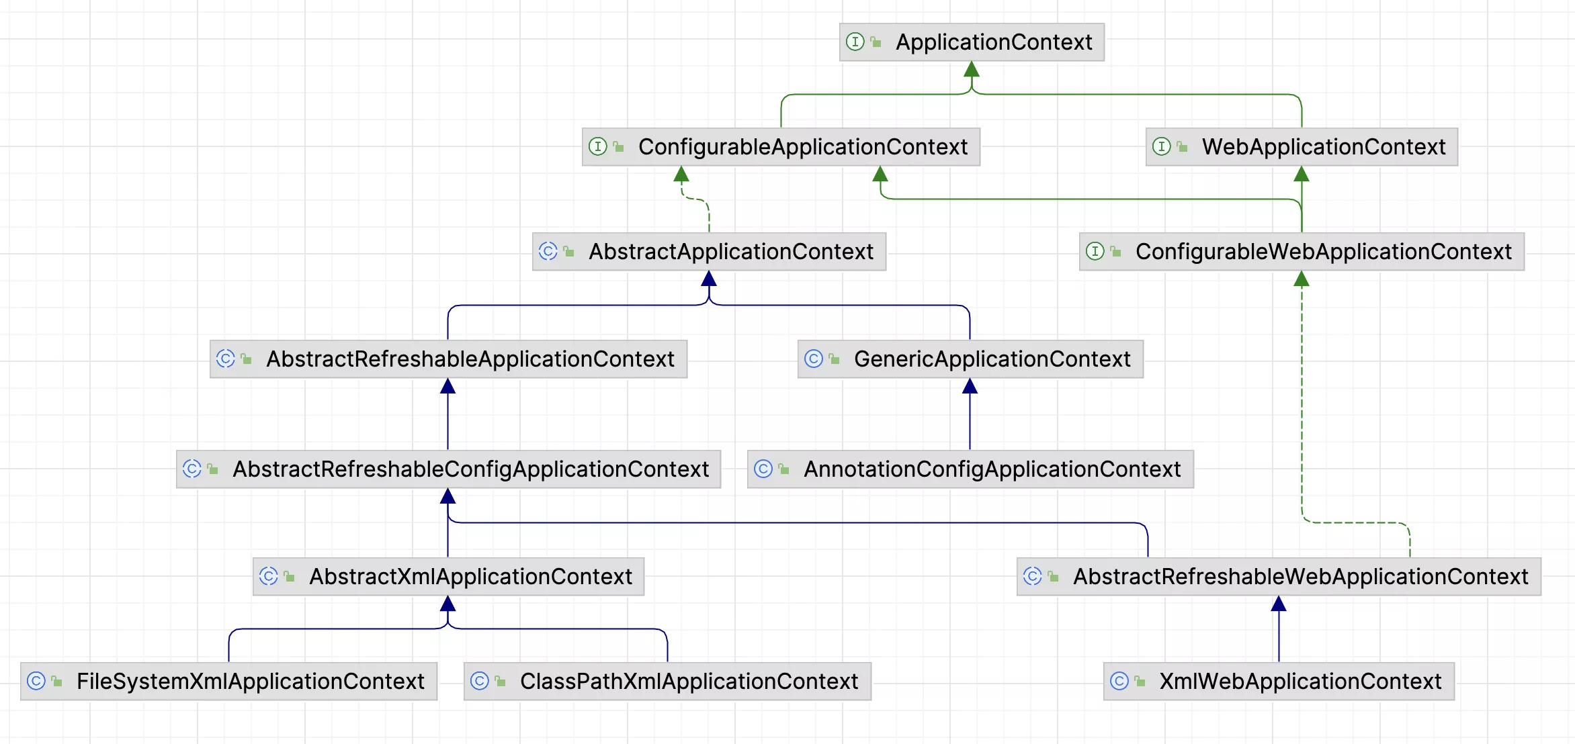This screenshot has height=744, width=1575.
Task: Click the public visibility icon on AbstractRefreshableApplicationContext
Action: [246, 359]
